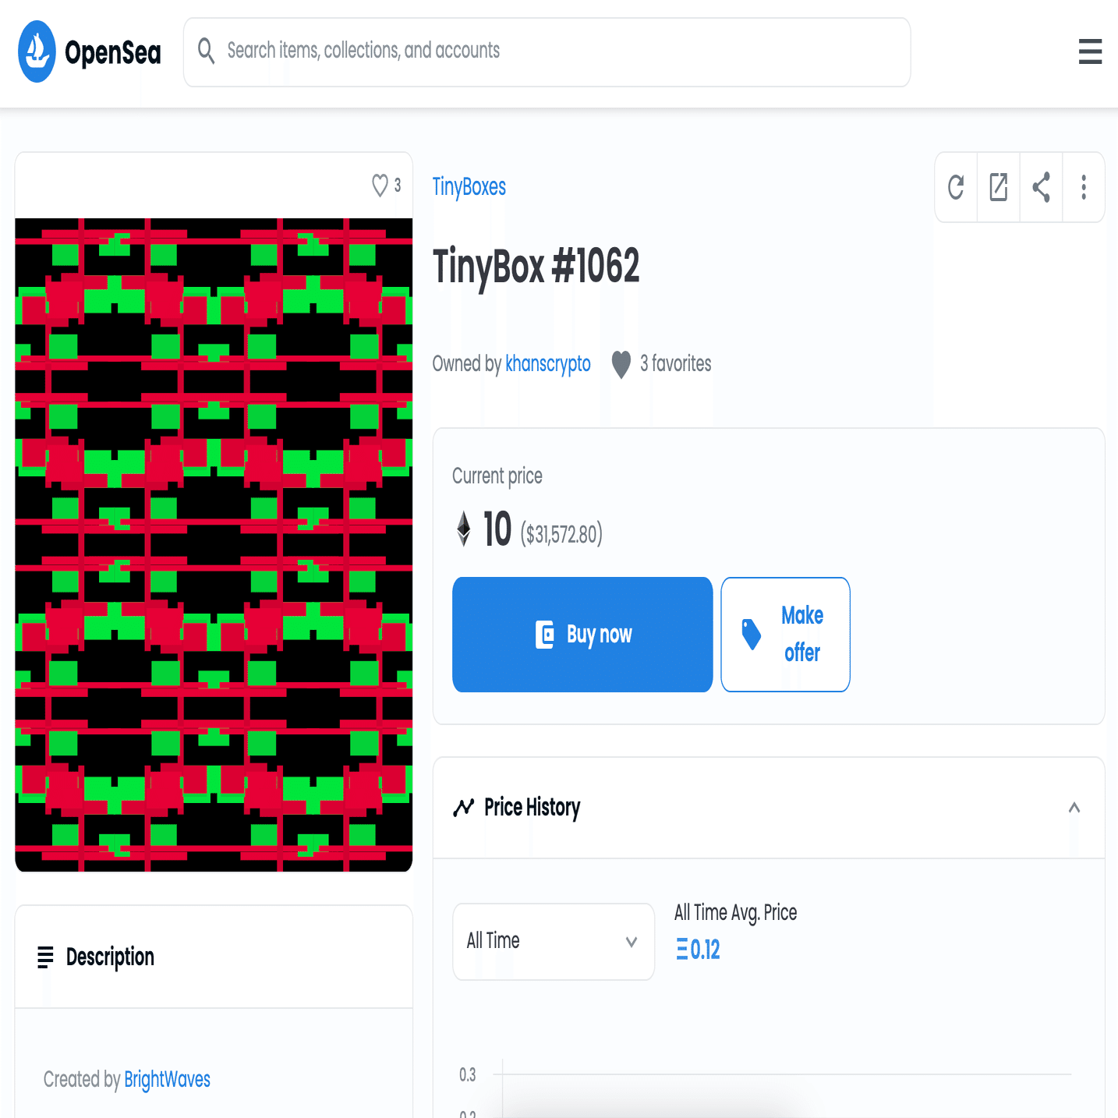Screen dimensions: 1118x1118
Task: Open the hamburger menu icon
Action: [x=1090, y=51]
